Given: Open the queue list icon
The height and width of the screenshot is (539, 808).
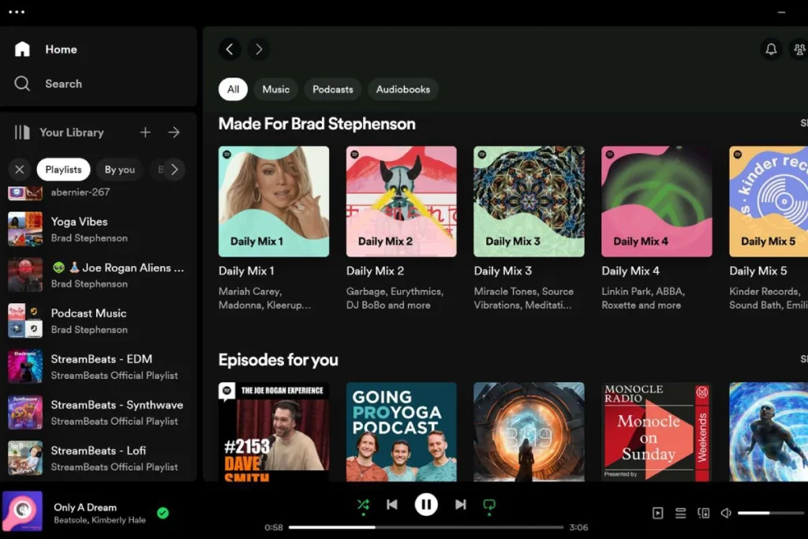Looking at the screenshot, I should (681, 513).
